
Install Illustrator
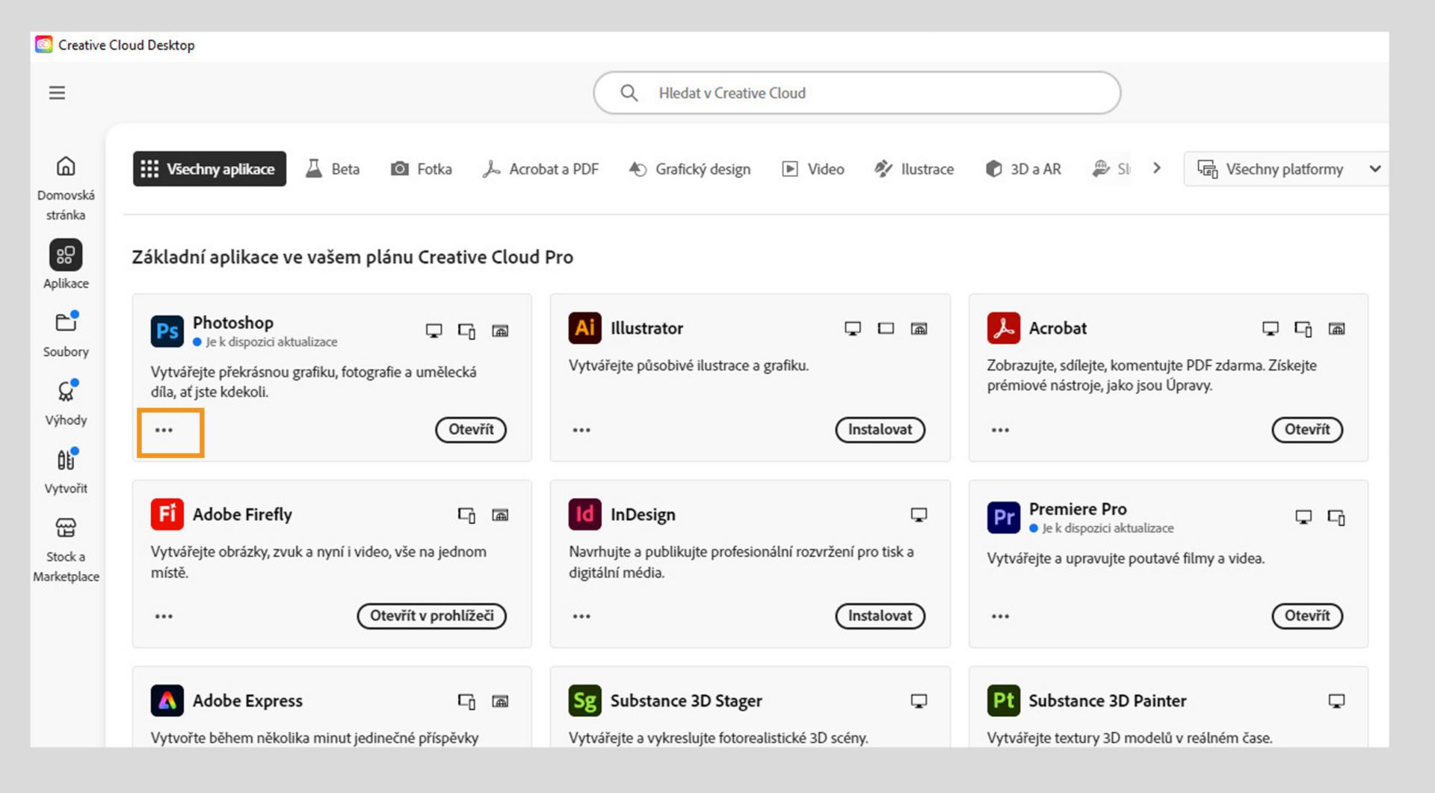tap(880, 430)
